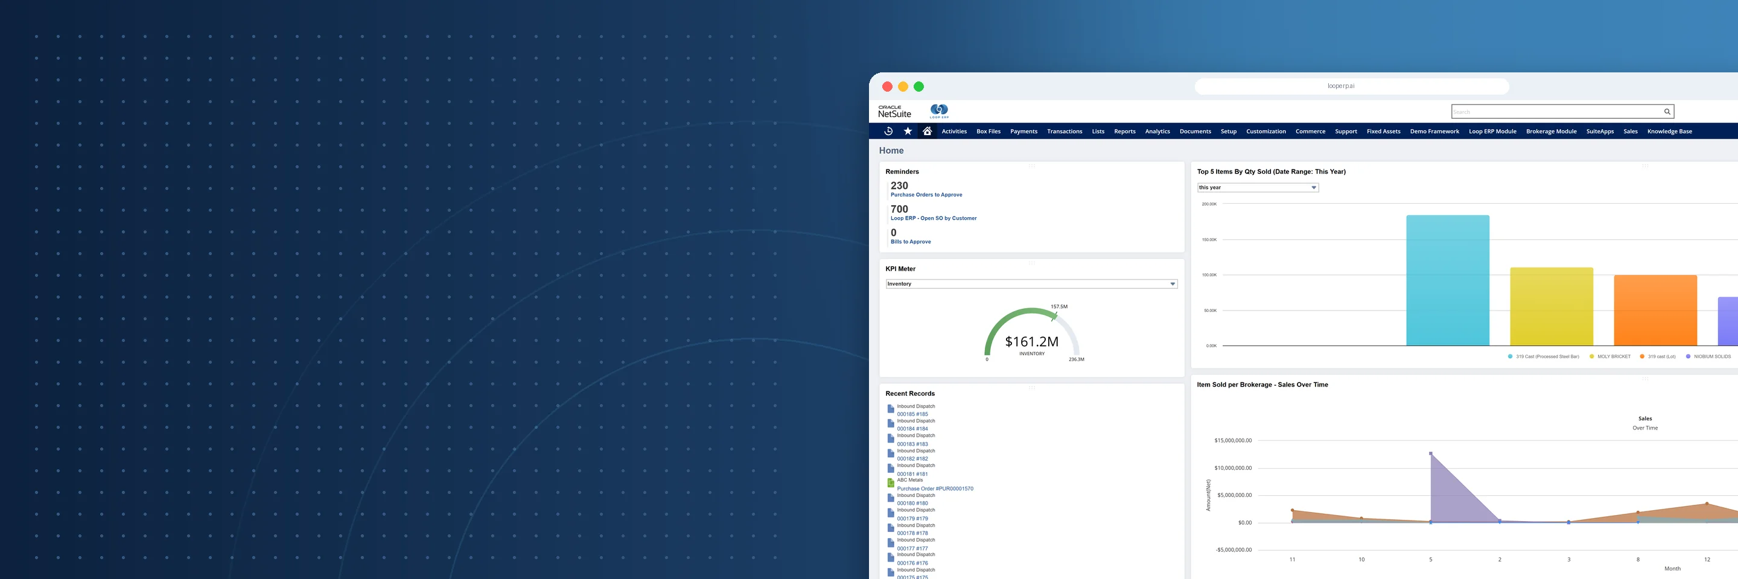Open the Fixed Assets menu
The height and width of the screenshot is (579, 1738).
1383,131
